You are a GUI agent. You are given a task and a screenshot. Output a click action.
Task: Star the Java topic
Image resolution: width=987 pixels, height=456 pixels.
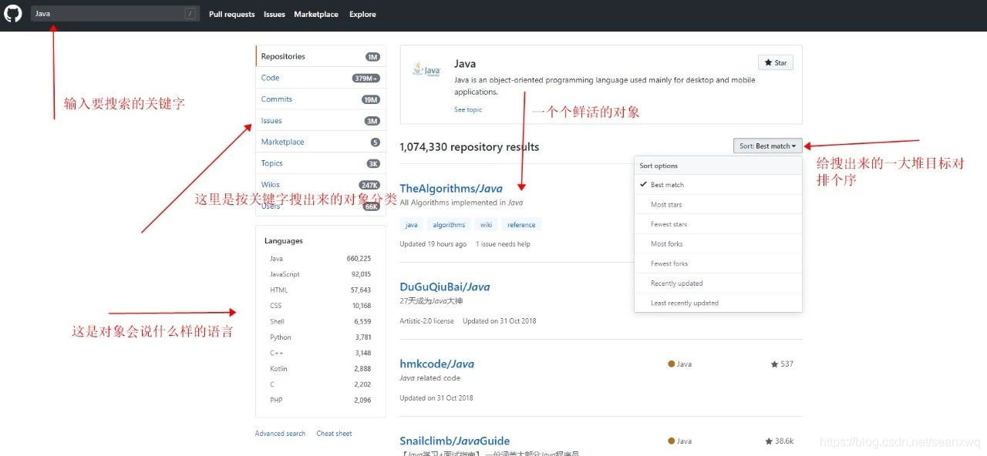(x=776, y=62)
